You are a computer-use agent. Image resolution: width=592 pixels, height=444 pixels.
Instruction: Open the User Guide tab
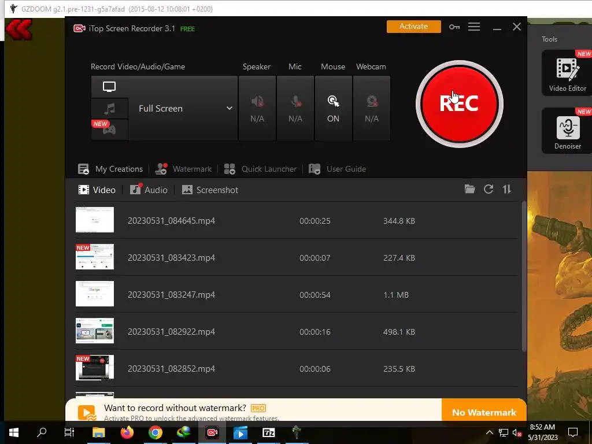(x=337, y=169)
